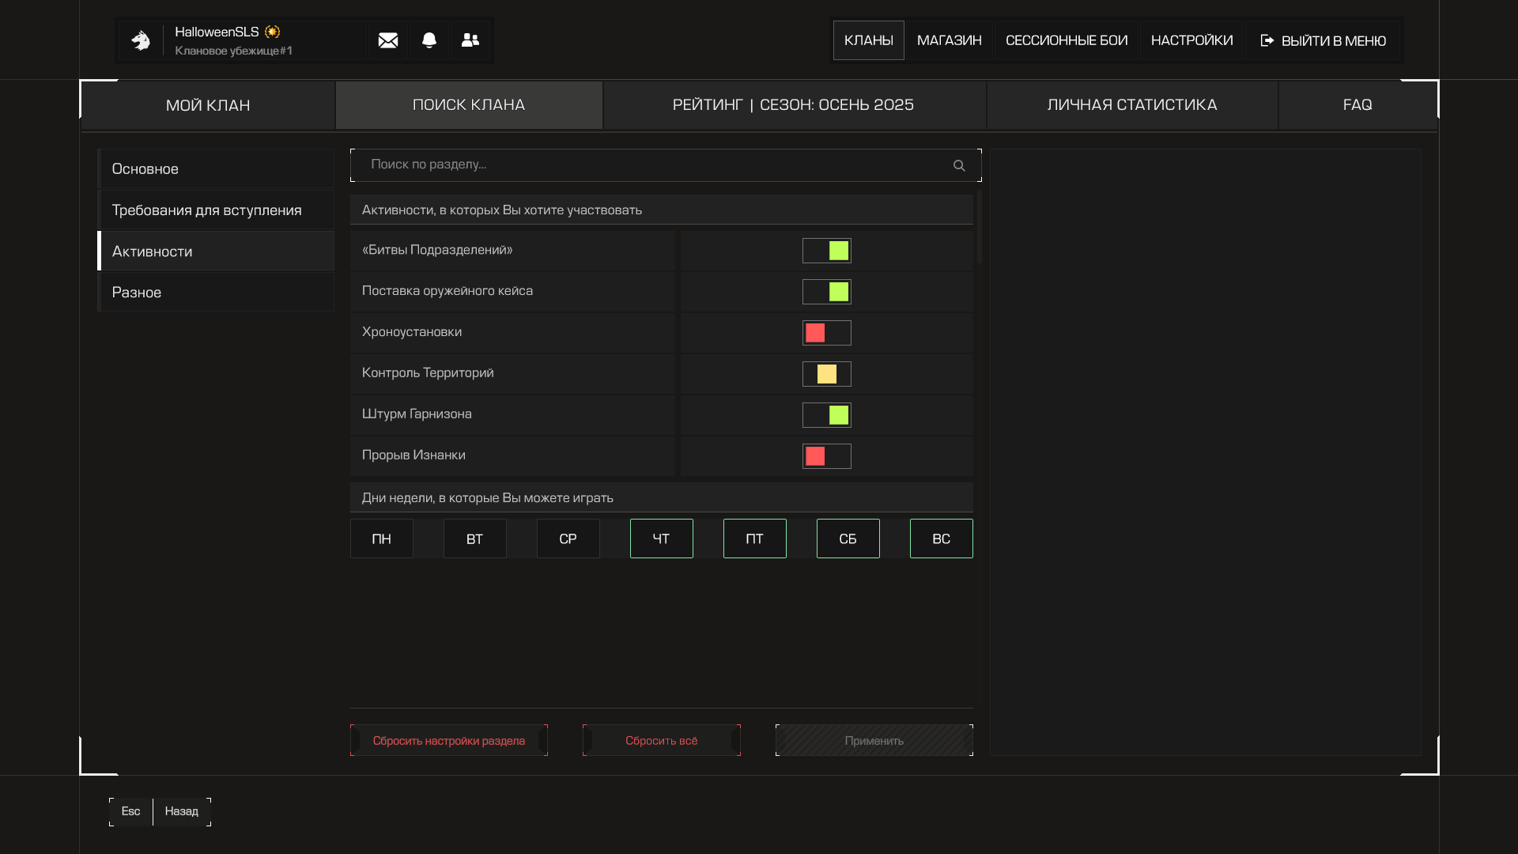
Task: Toggle Прорыв Изнанки switch
Action: click(826, 456)
